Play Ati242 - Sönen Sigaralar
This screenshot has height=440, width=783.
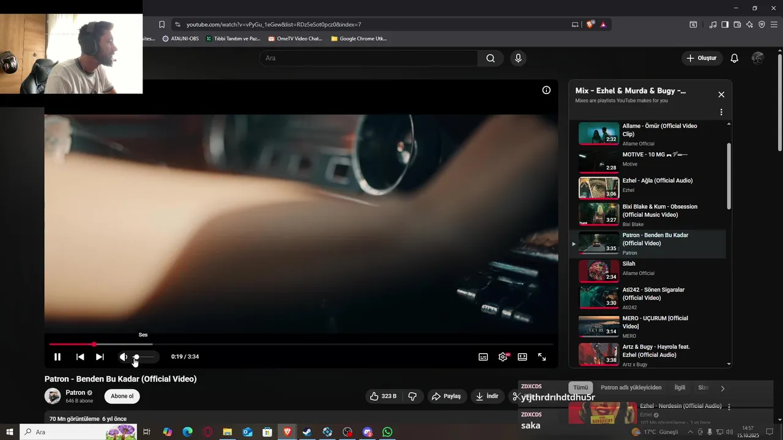pos(648,298)
